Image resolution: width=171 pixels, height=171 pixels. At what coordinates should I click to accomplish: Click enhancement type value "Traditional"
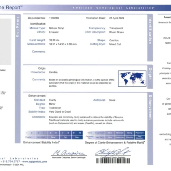[55, 108]
